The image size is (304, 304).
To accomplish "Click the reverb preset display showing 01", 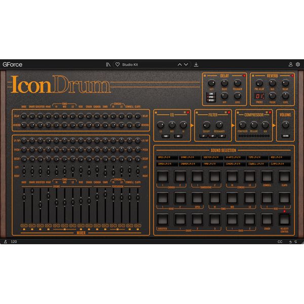I will pyautogui.click(x=259, y=96).
